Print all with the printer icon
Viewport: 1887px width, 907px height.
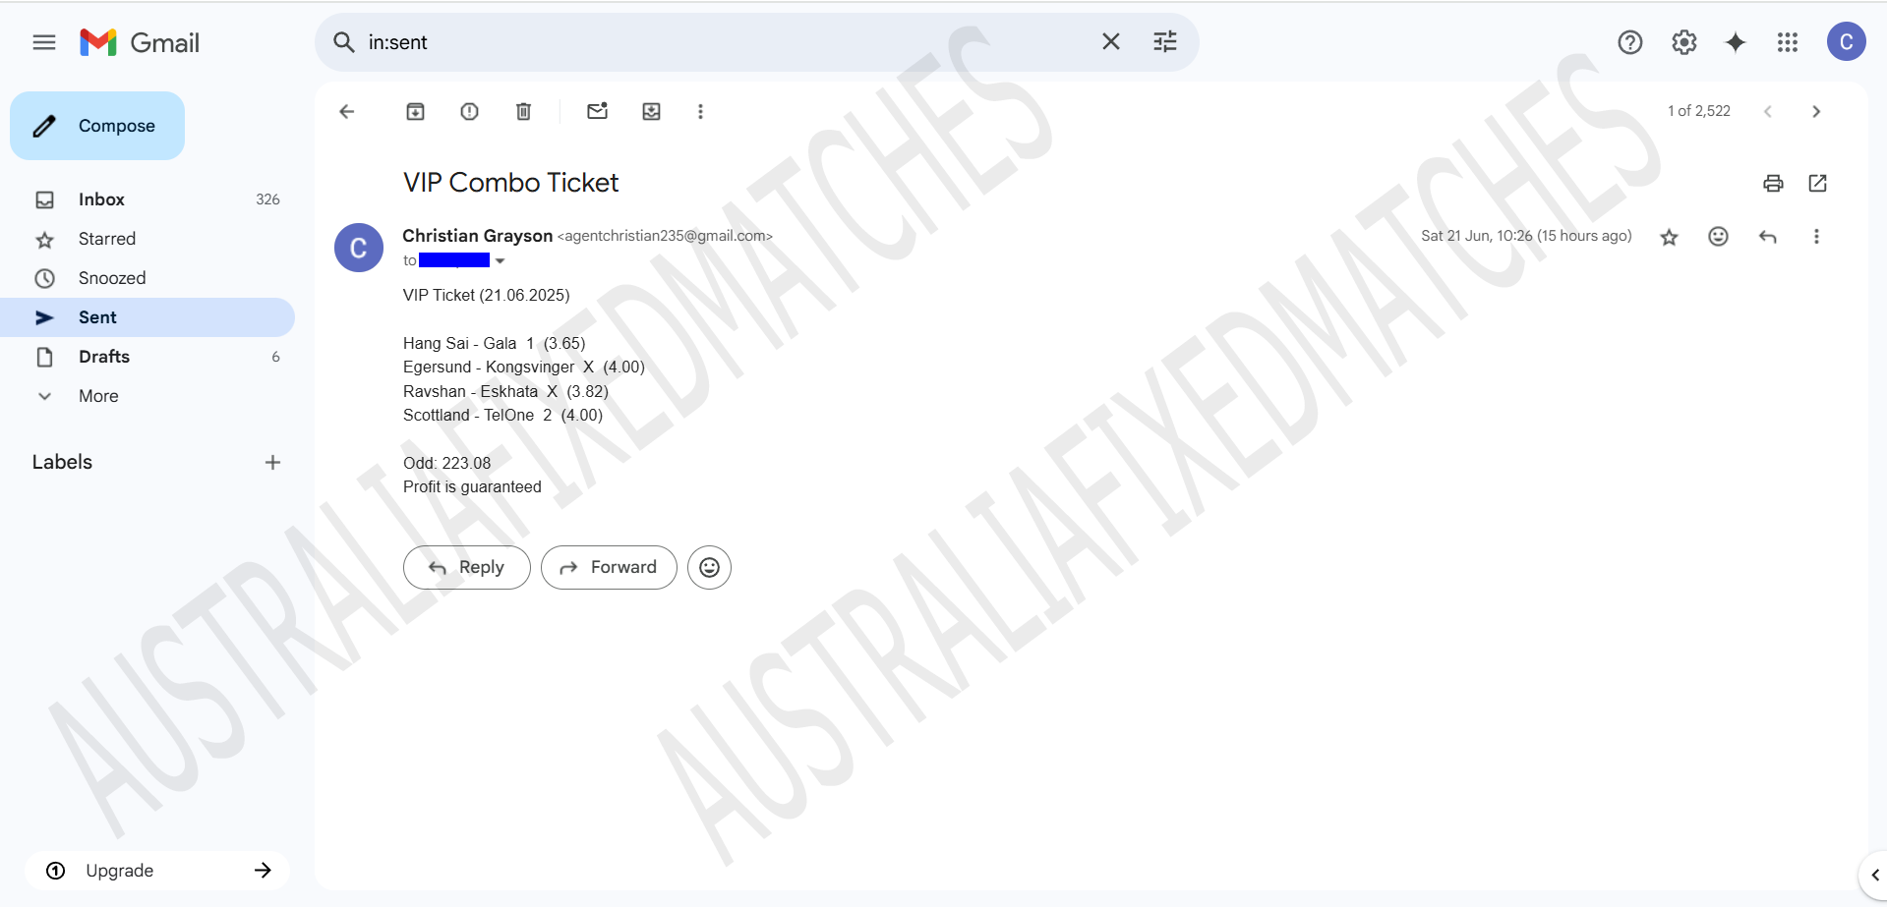[1773, 183]
